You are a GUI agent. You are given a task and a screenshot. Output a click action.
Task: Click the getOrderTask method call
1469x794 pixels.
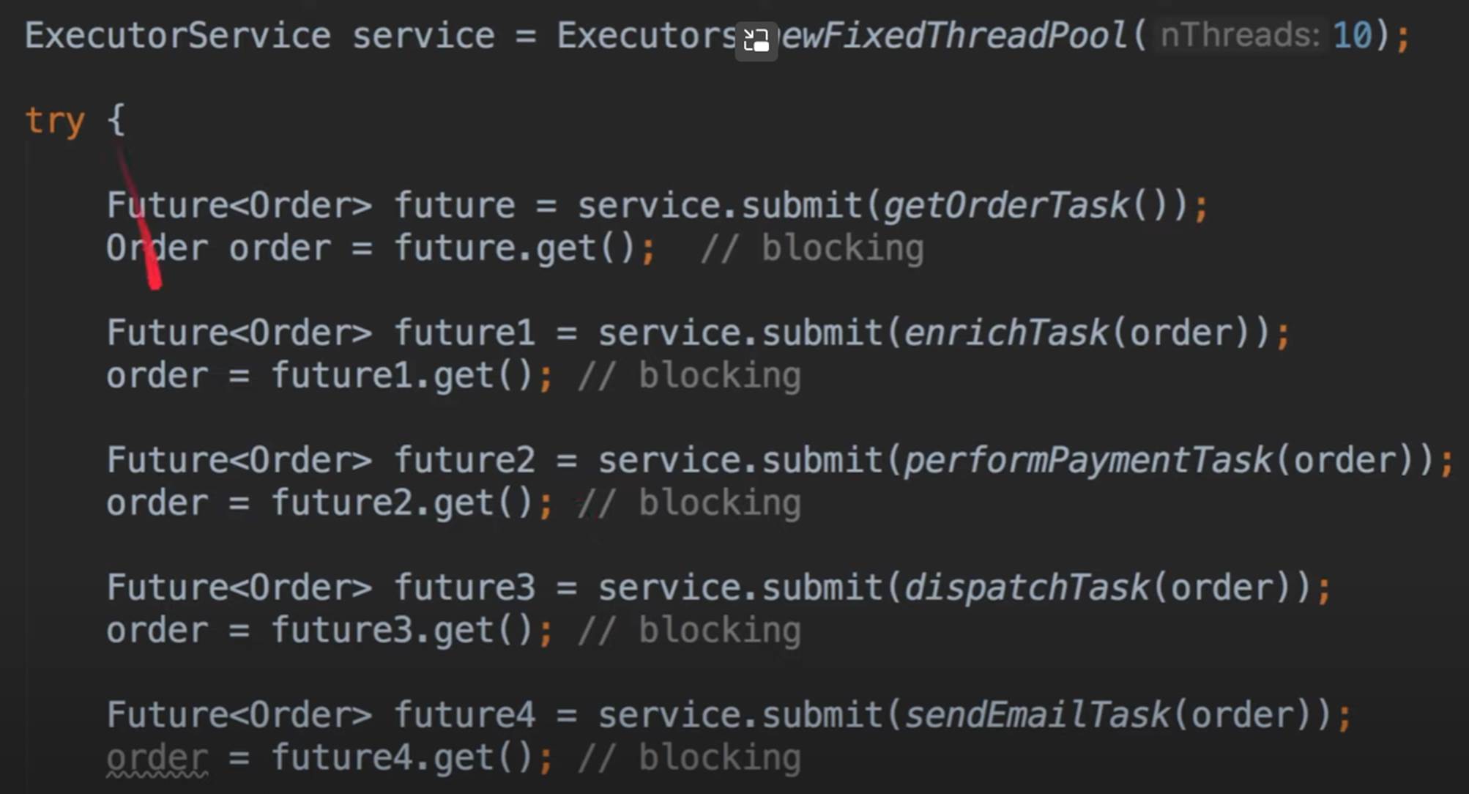[x=1007, y=205]
